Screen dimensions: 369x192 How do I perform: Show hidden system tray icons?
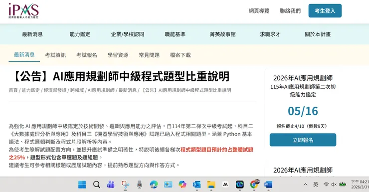[306, 185]
